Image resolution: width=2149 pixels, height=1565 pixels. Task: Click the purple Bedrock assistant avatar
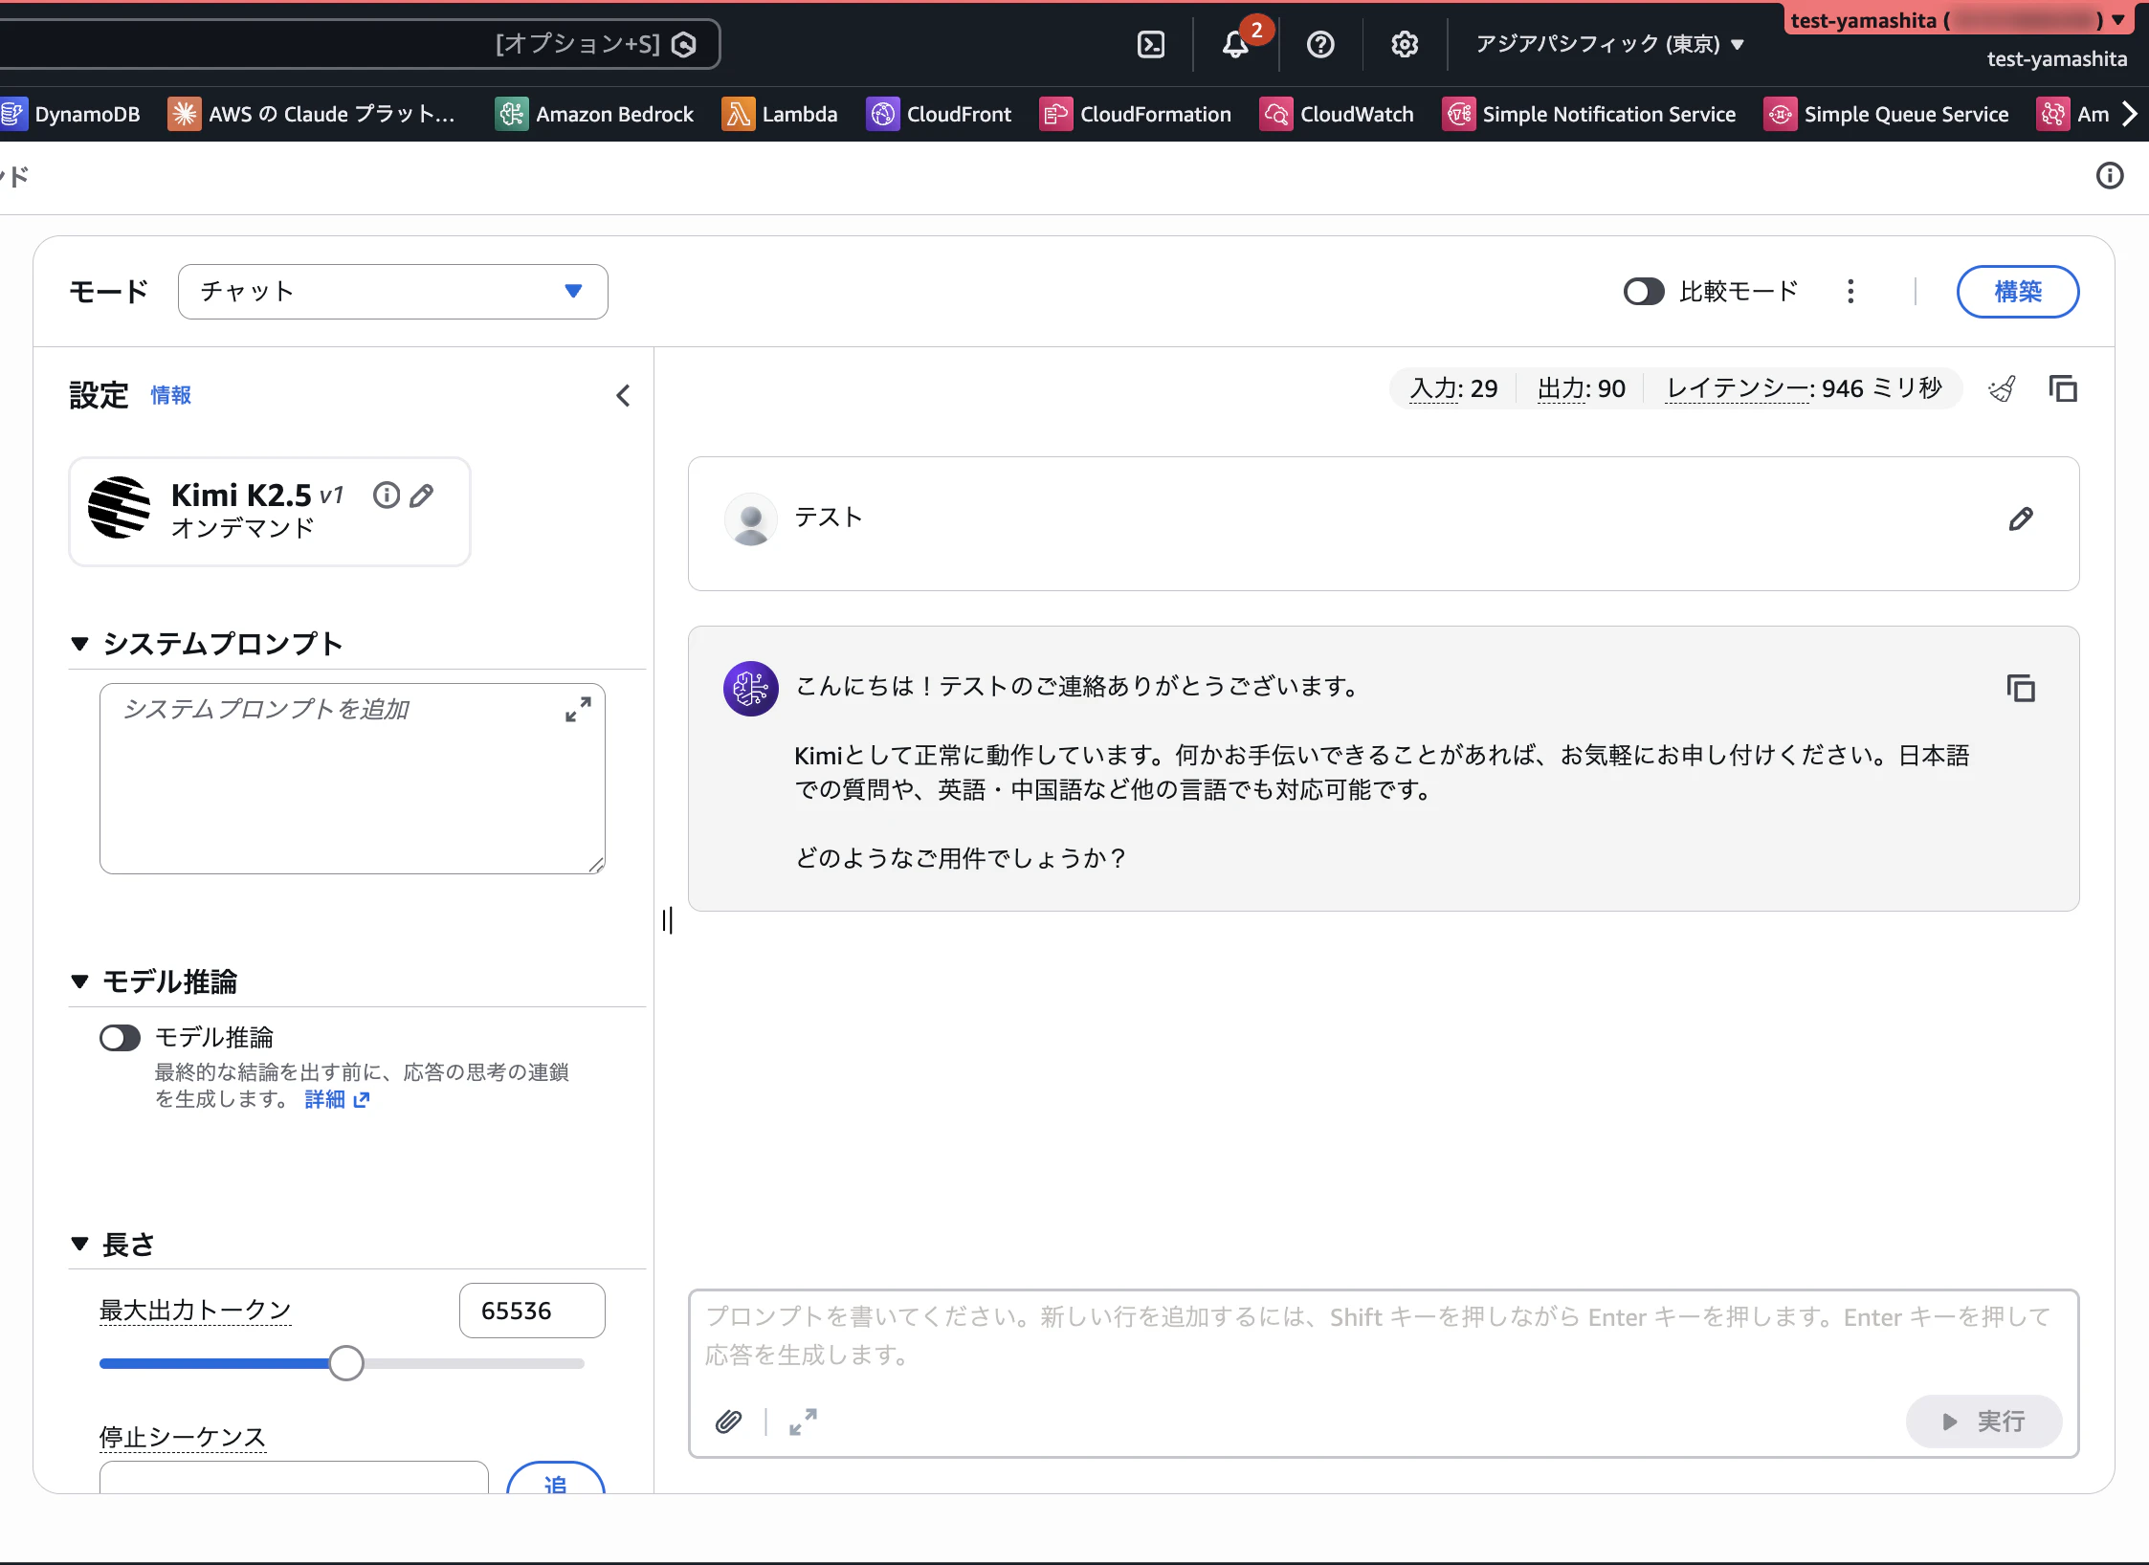[751, 689]
